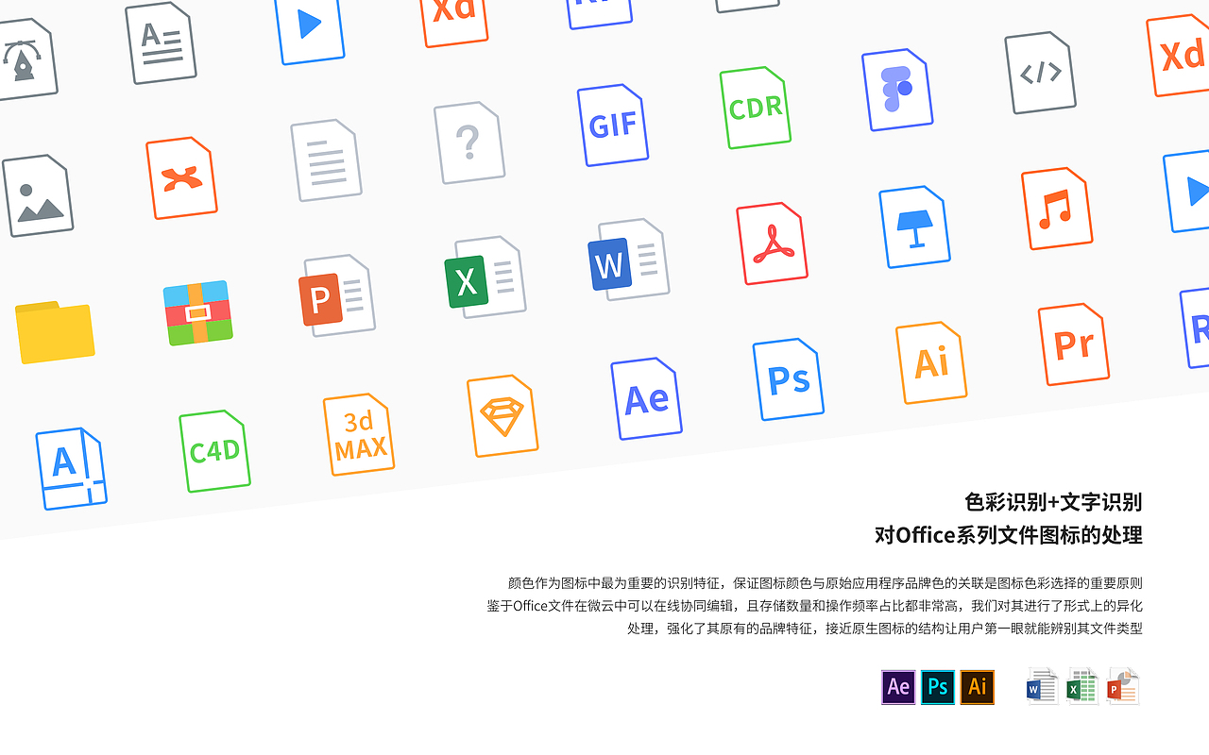Image resolution: width=1209 pixels, height=755 pixels.
Task: Click the paragraph line starting '鉴于Office文件在微云中'
Action: 815,606
